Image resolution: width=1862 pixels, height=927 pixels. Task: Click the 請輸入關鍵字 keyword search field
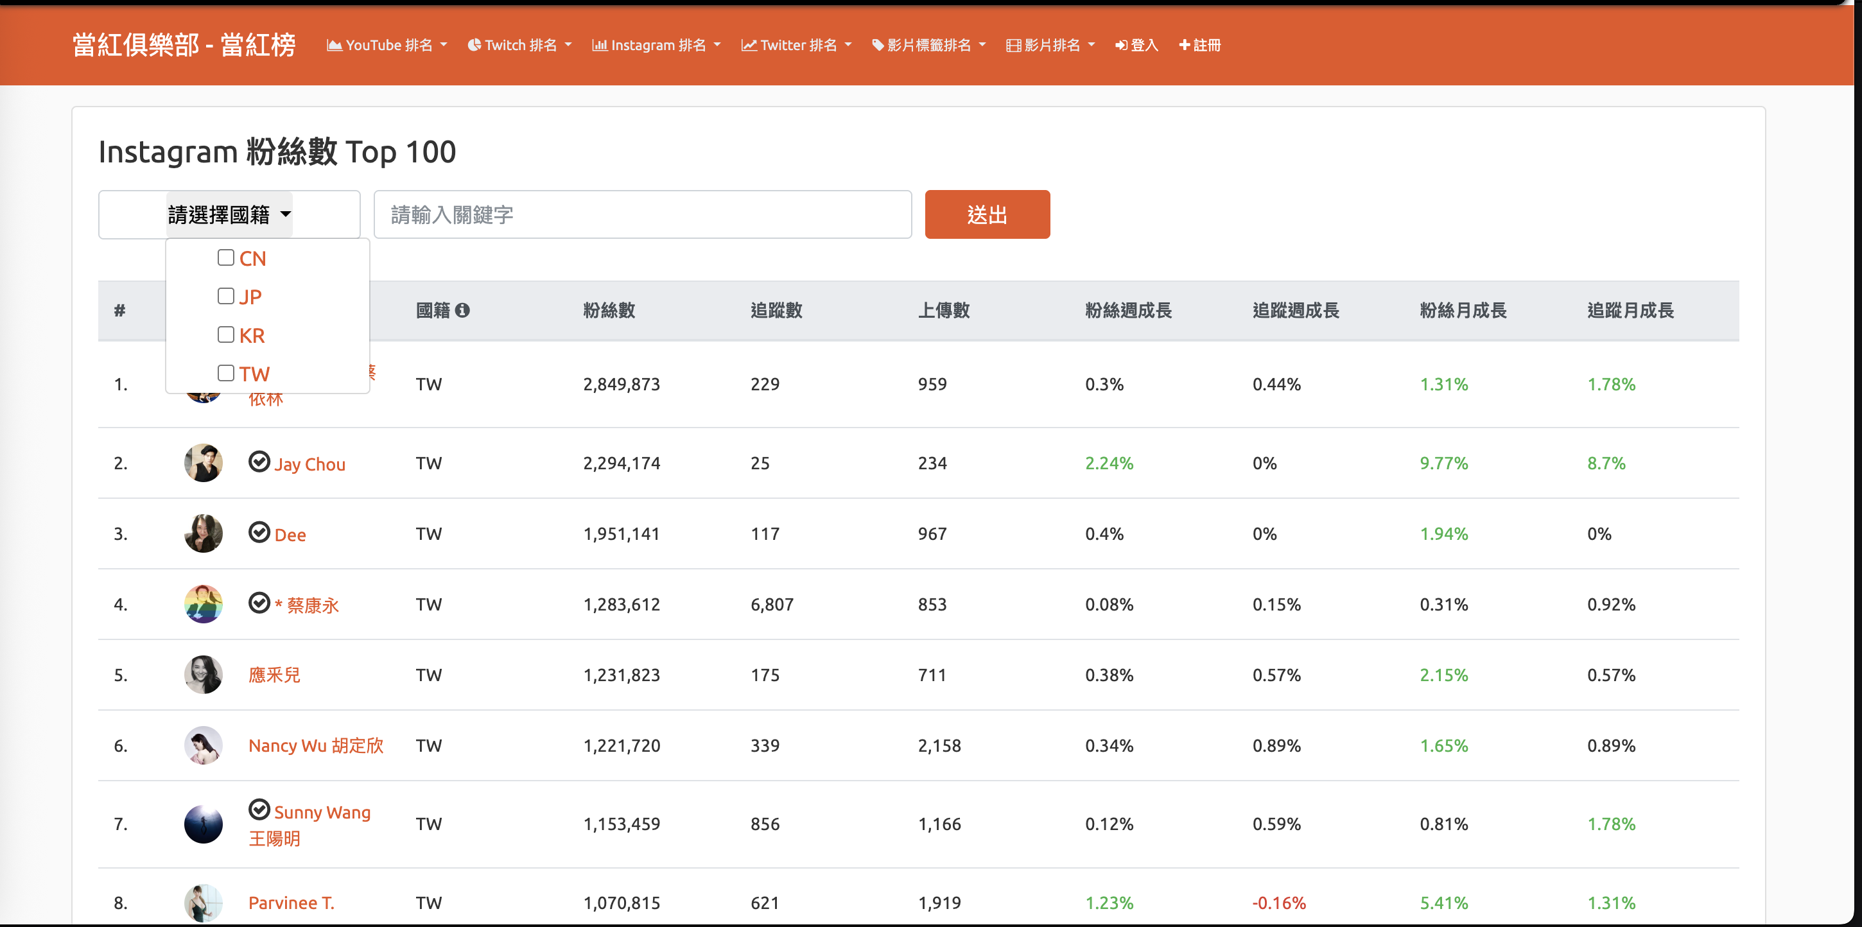(642, 214)
